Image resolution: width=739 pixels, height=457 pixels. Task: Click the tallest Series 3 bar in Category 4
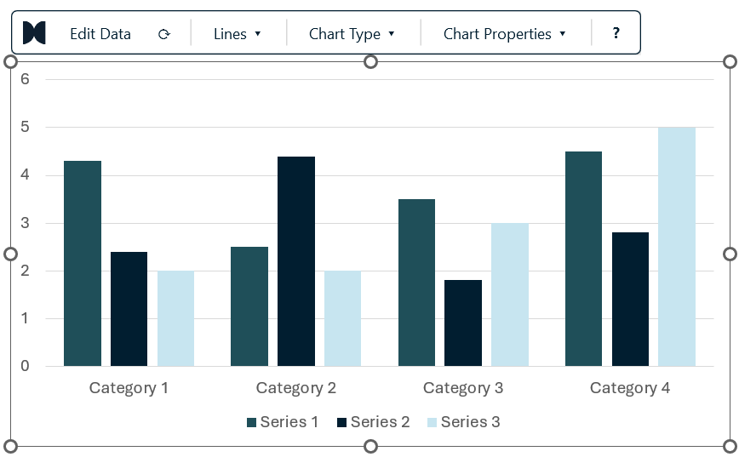[677, 247]
